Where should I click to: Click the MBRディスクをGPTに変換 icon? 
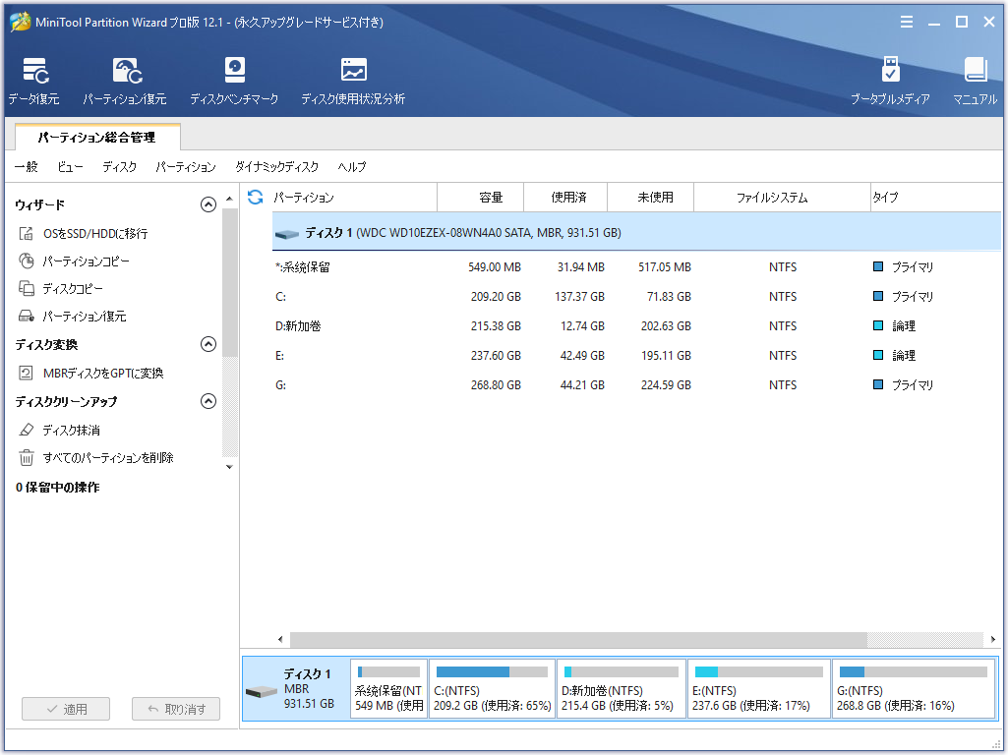click(26, 373)
